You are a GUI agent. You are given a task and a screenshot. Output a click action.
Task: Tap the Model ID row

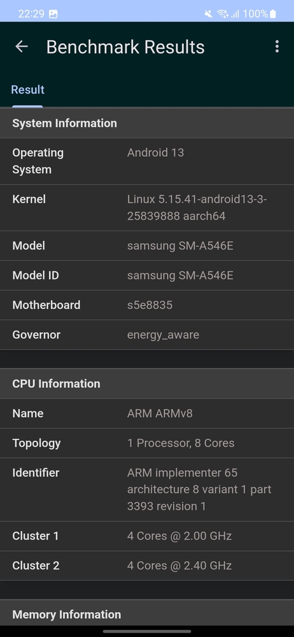coord(147,275)
